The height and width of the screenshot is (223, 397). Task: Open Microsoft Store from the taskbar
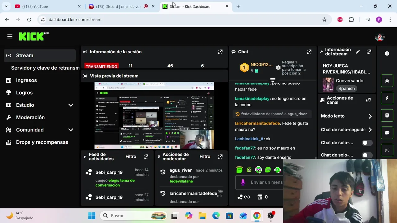click(x=229, y=216)
